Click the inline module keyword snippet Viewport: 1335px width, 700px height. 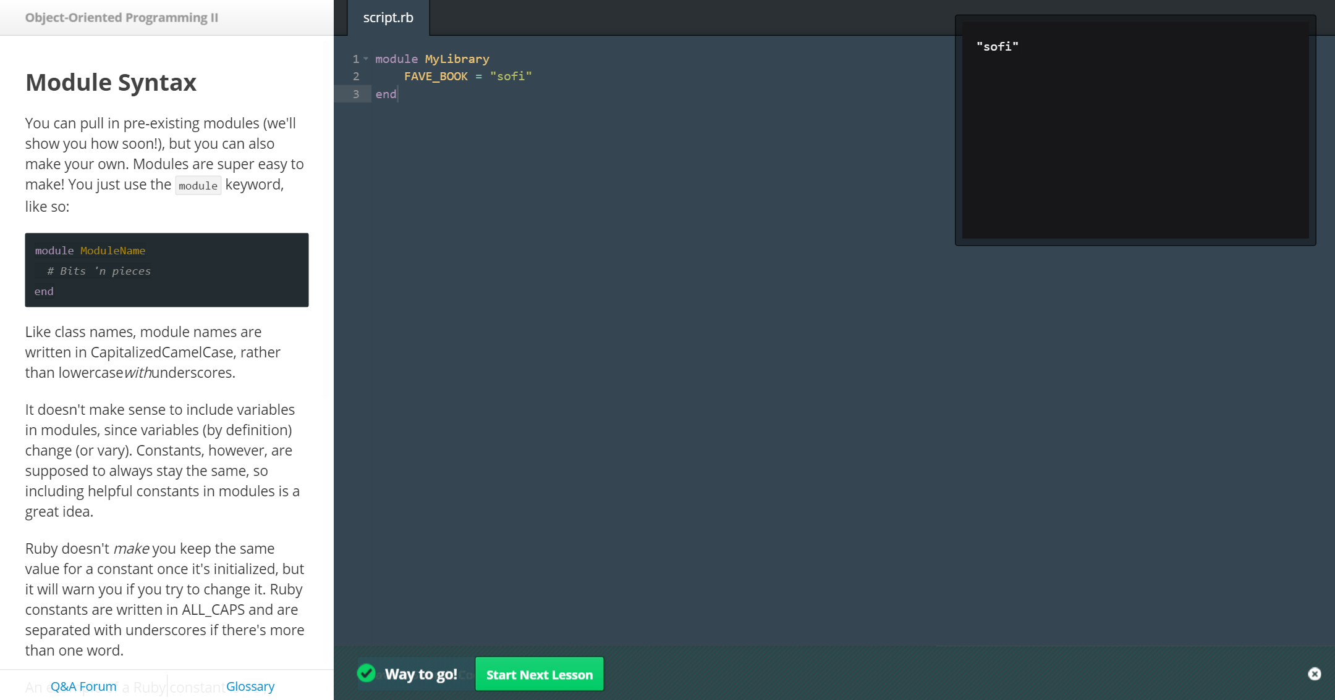pyautogui.click(x=198, y=186)
